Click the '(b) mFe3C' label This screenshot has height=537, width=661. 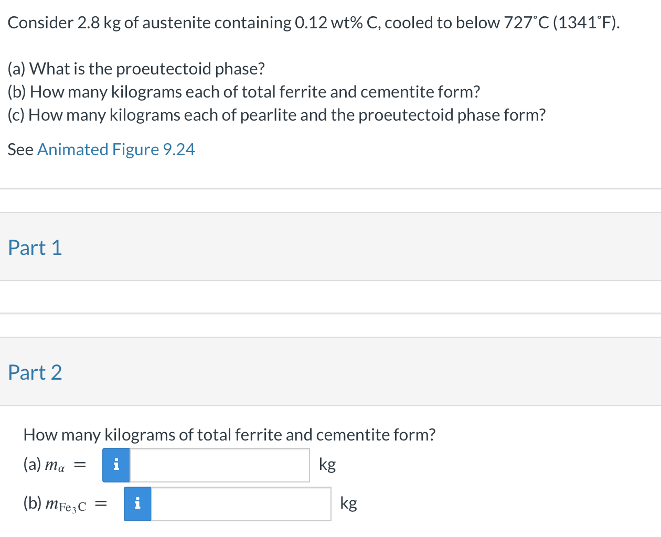coord(55,504)
